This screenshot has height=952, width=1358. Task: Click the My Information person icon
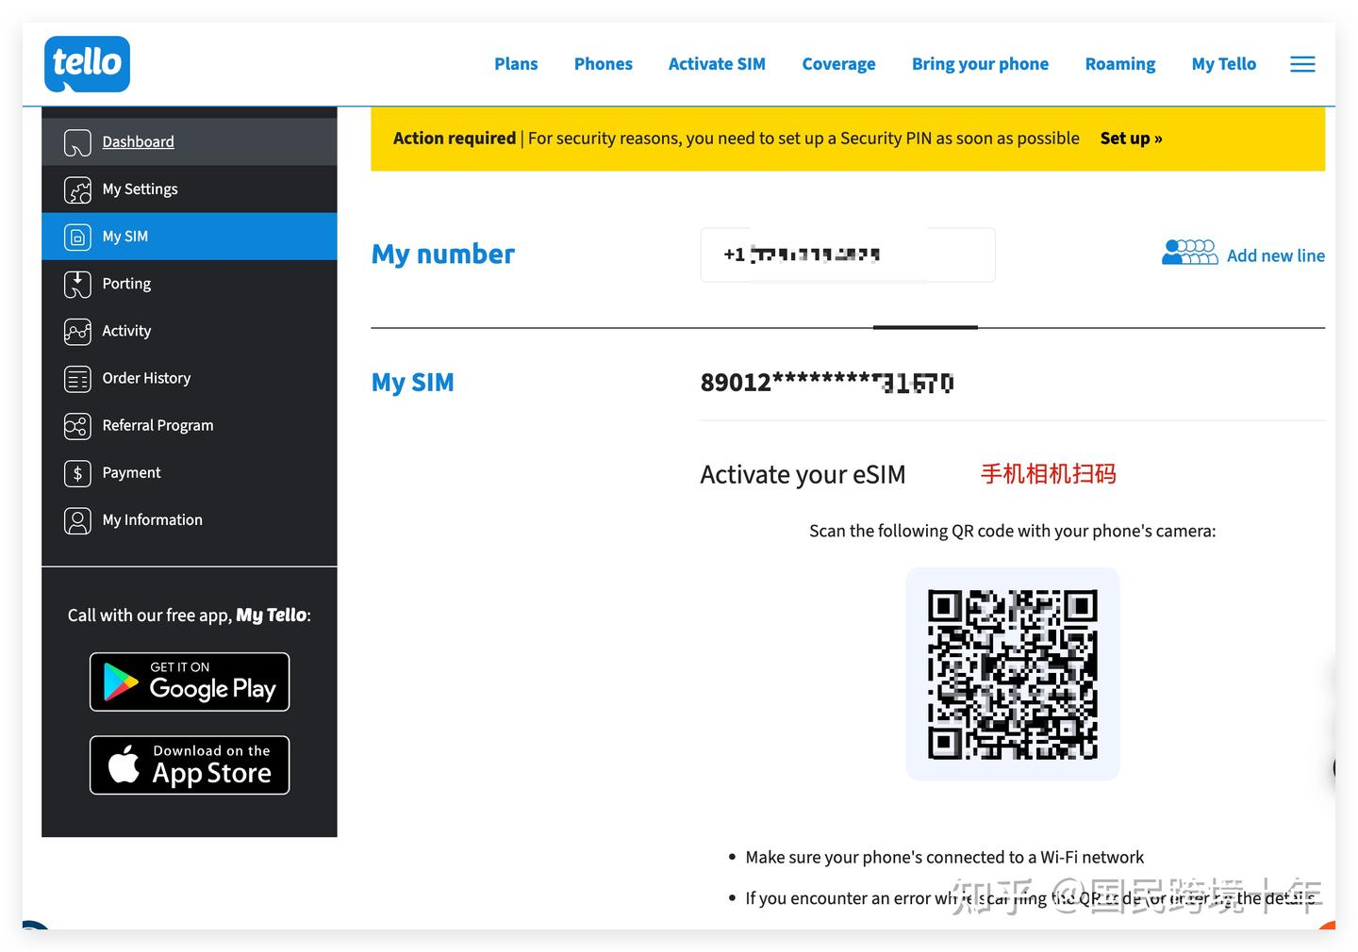[77, 520]
